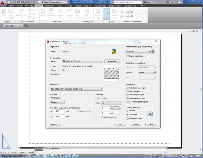Switch to the Layout2 tab at bottom
The width and height of the screenshot is (203, 158).
31,152
